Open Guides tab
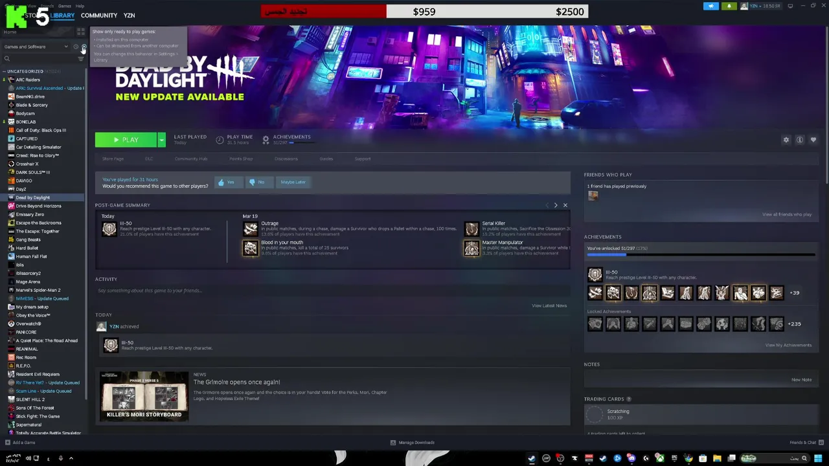Viewport: 829px width, 466px height. pyautogui.click(x=326, y=159)
